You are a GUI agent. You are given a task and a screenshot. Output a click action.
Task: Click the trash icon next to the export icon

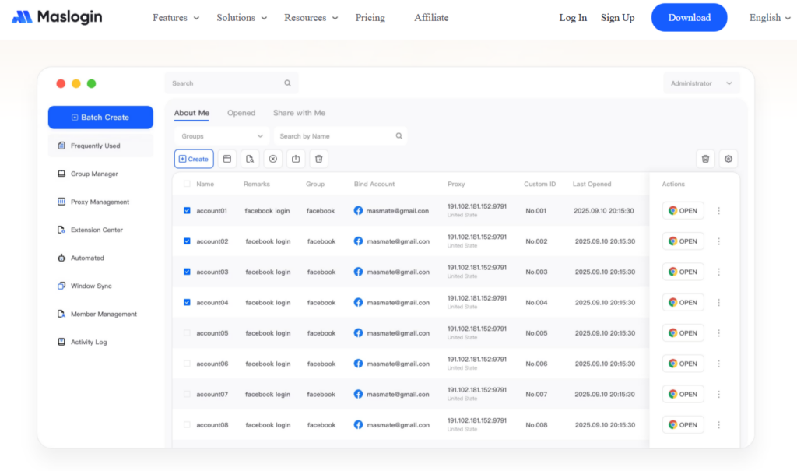coord(318,159)
